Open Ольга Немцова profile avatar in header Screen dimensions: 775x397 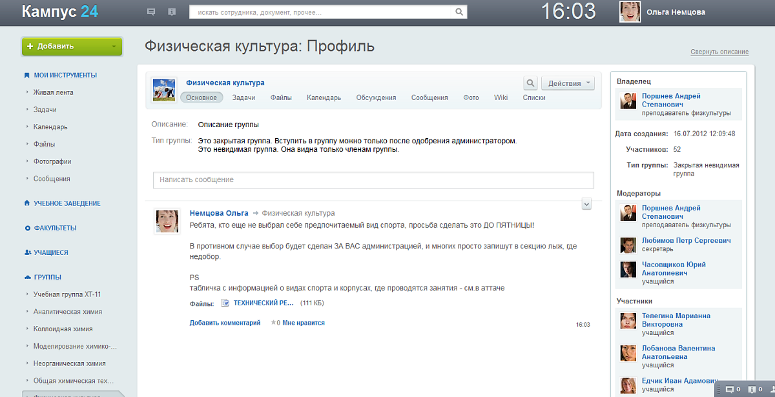(x=630, y=12)
